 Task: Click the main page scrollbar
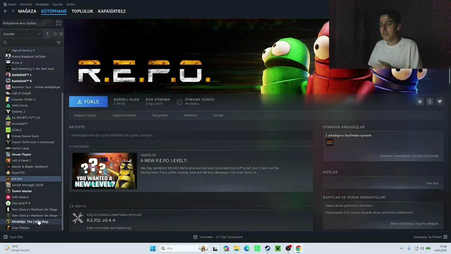[x=450, y=76]
